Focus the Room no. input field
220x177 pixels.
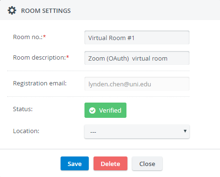137,38
